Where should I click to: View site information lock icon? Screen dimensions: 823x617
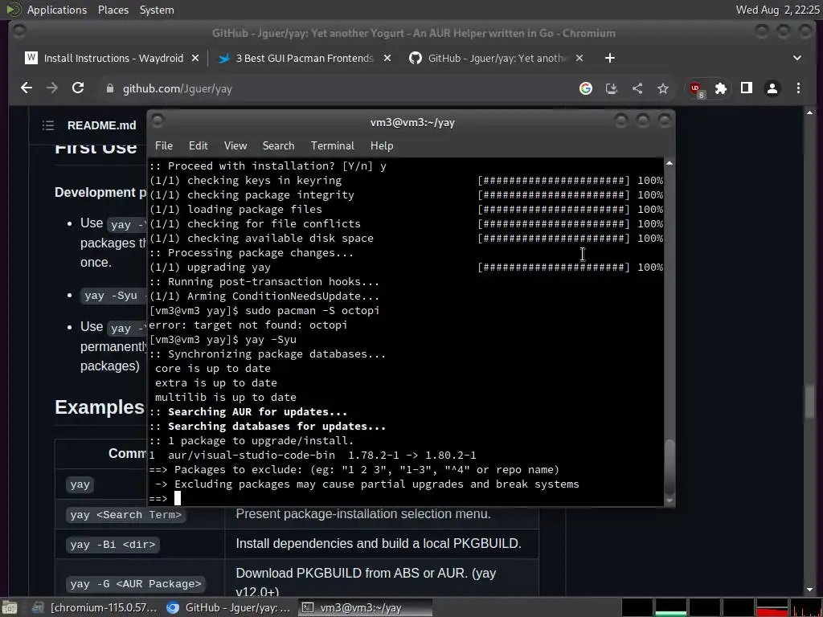point(109,88)
